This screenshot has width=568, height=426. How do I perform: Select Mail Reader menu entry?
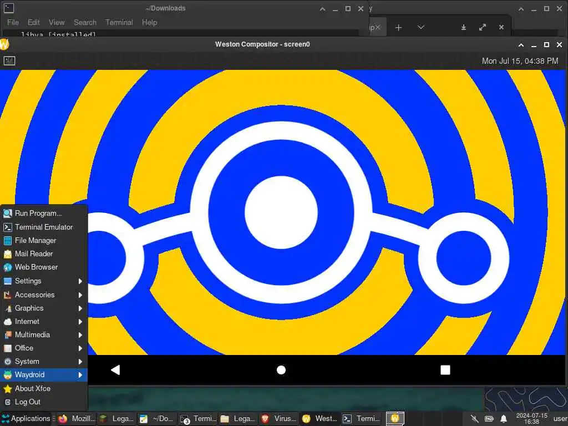click(44, 254)
